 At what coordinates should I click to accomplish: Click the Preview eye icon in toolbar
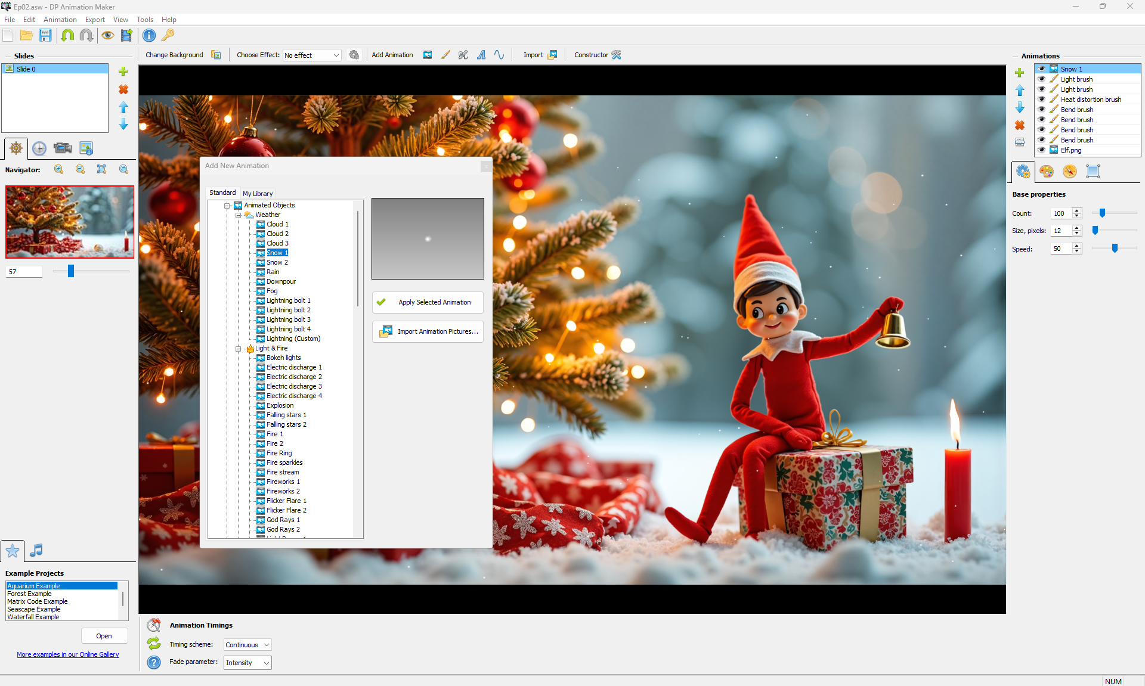[107, 35]
